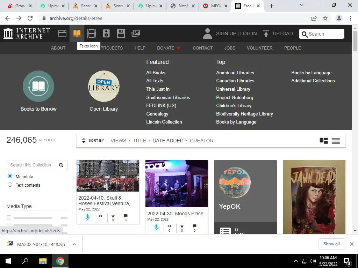This screenshot has width=358, height=268.
Task: Open Windows taskbar search
Action: pos(25,261)
